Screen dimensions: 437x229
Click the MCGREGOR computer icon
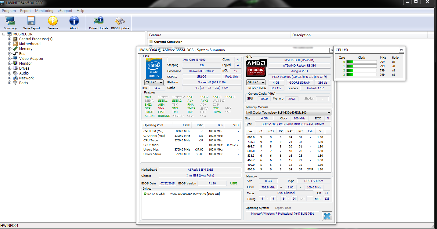pyautogui.click(x=9, y=34)
